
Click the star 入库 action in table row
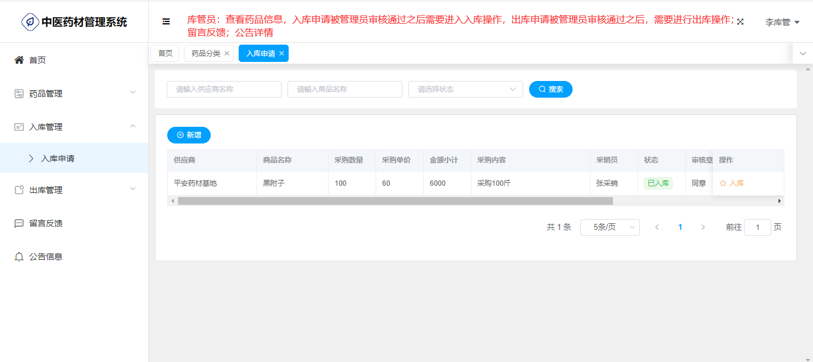[x=732, y=183]
